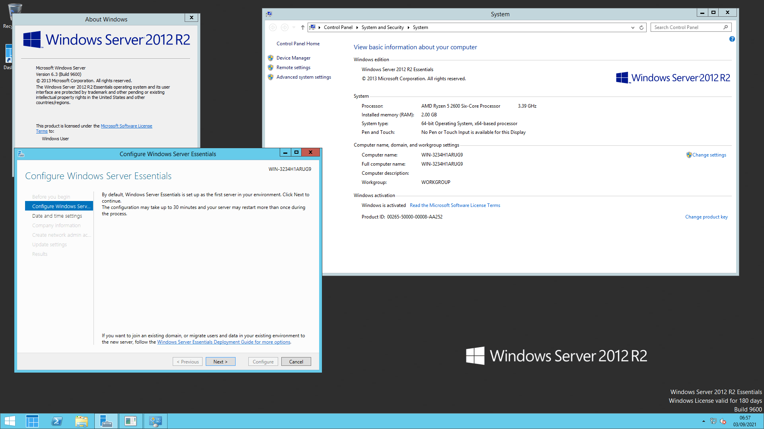The width and height of the screenshot is (764, 429).
Task: Click the up-one-level arrow in the System window
Action: (x=302, y=27)
